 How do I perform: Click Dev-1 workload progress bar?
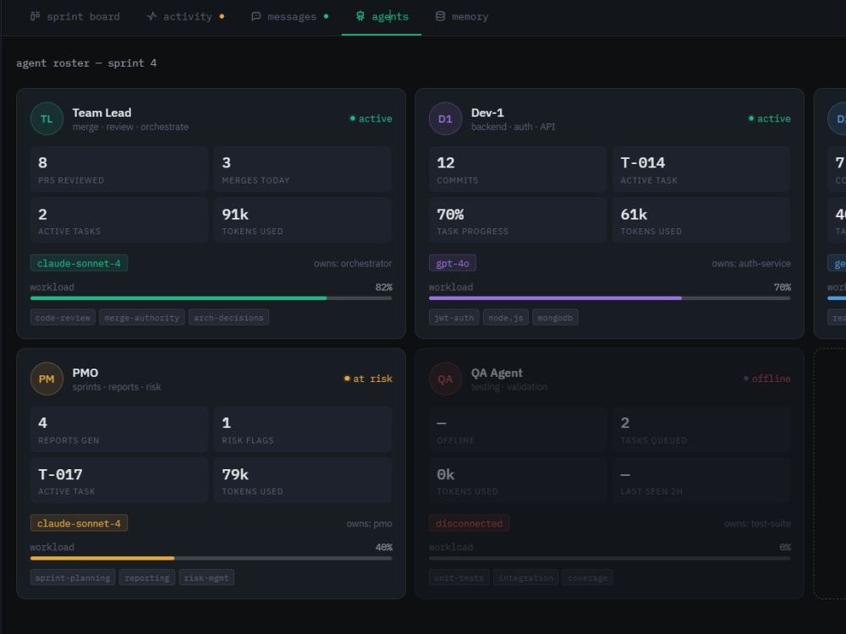610,298
